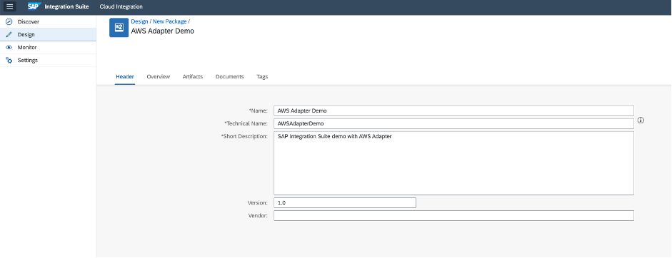Switch to the Tags tab
Viewport: 672px width, 258px height.
262,76
